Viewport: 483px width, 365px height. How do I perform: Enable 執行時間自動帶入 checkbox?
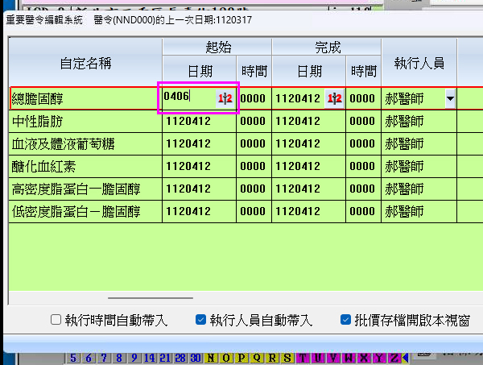[56, 319]
